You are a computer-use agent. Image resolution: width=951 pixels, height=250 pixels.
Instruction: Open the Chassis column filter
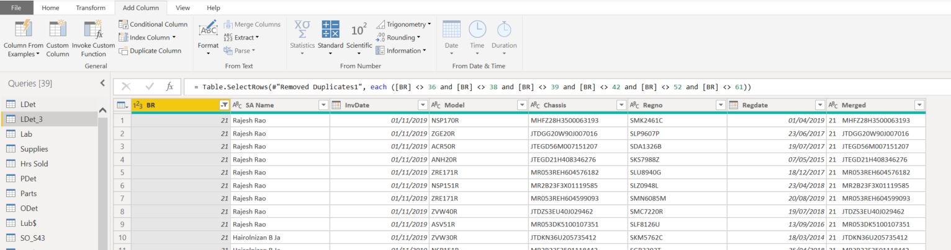coord(621,105)
